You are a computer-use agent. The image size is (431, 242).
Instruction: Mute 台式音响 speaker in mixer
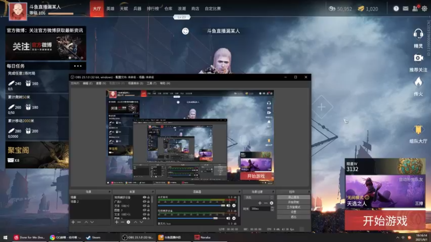click(x=228, y=205)
